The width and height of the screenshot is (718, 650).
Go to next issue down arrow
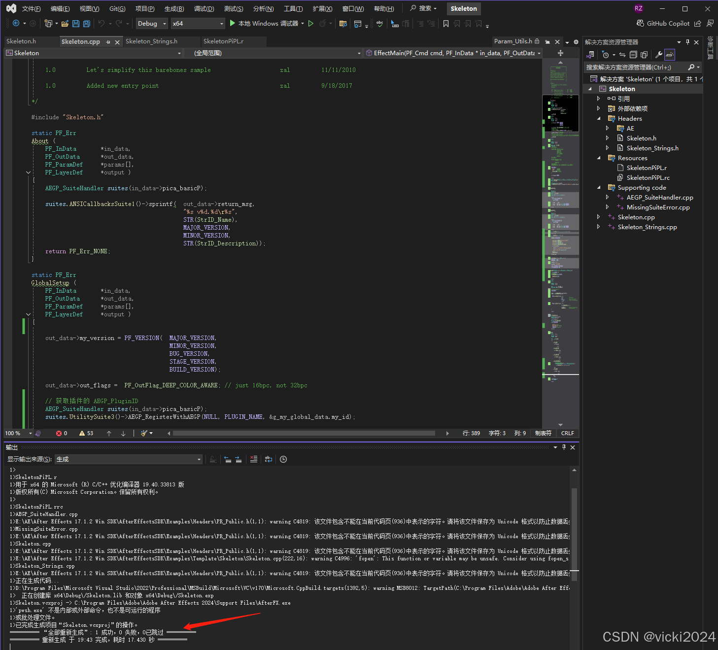123,433
